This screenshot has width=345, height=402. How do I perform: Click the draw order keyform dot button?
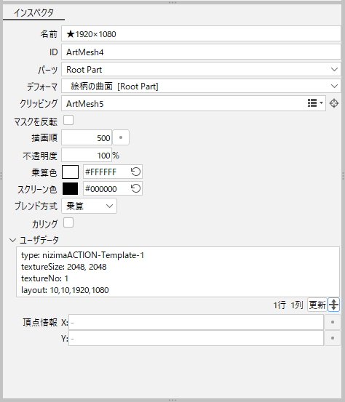121,137
